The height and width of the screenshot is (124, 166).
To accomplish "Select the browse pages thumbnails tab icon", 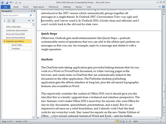I will [9, 21].
